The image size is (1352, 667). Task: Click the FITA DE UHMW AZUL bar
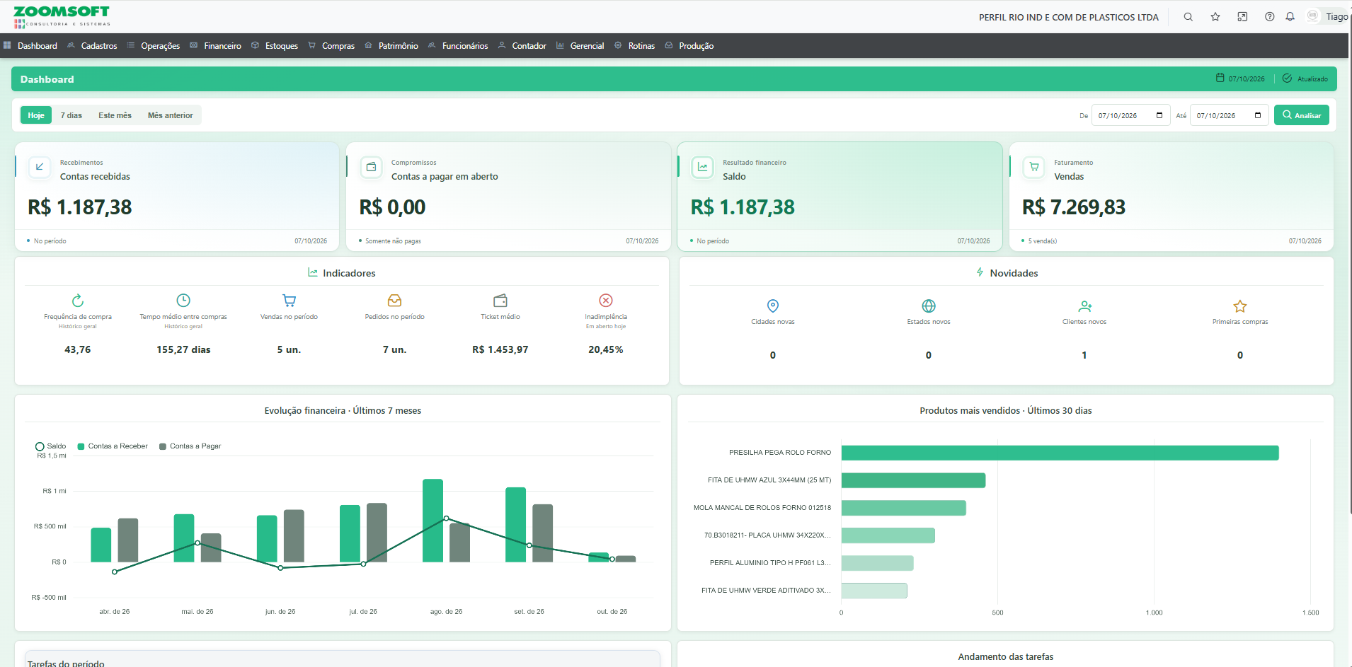pyautogui.click(x=913, y=480)
